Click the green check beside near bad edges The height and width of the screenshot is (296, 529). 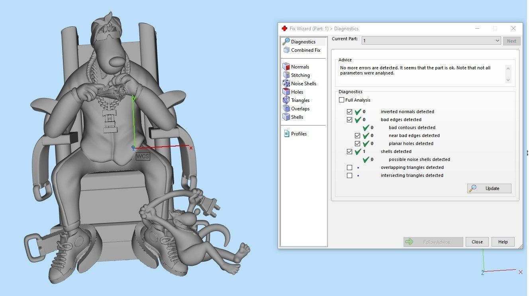(x=366, y=135)
